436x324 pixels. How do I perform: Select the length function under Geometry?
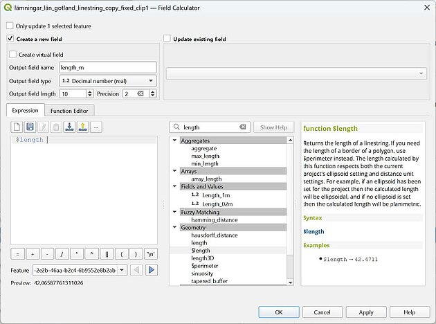tap(199, 243)
